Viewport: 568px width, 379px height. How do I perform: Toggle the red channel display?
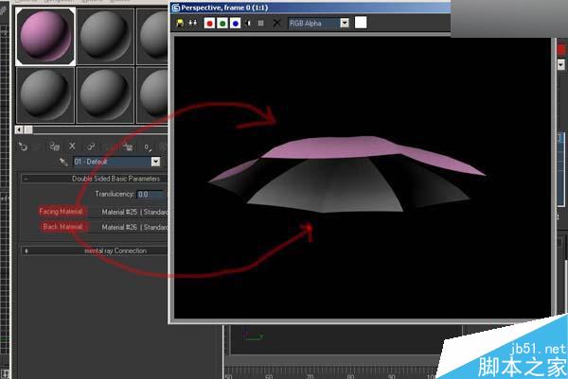click(209, 23)
